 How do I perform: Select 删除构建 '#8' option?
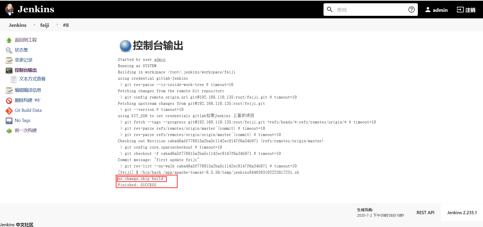[x=28, y=100]
